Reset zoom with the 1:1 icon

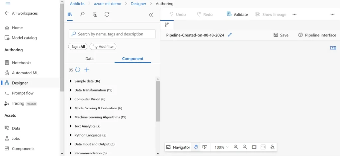(x=263, y=147)
